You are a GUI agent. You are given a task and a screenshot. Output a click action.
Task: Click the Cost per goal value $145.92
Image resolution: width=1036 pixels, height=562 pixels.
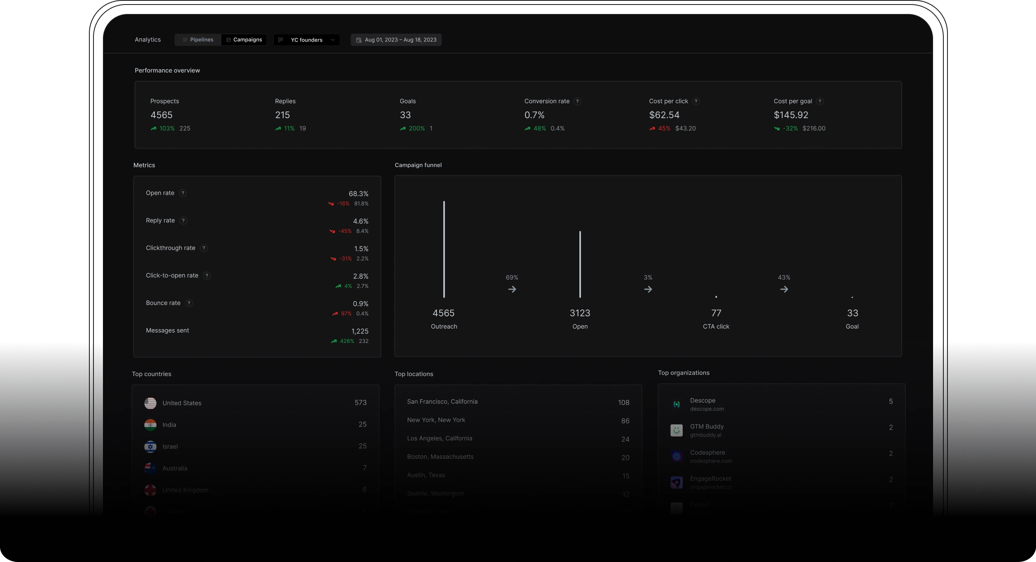(791, 115)
